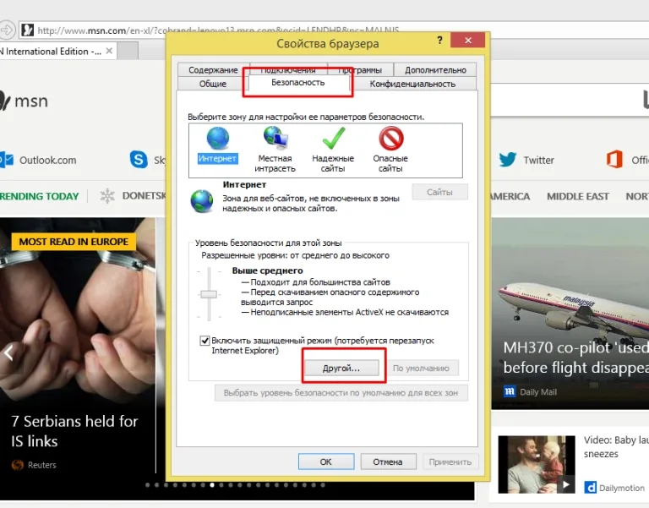Click the Отмена button

click(388, 462)
